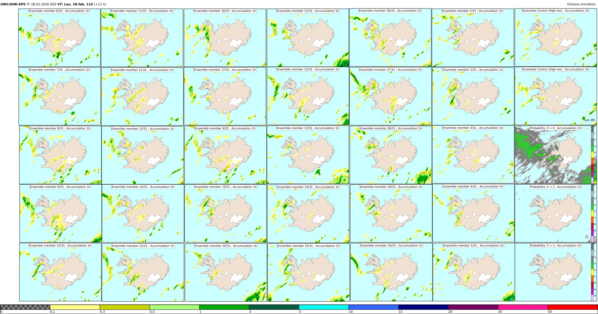The width and height of the screenshot is (598, 314).
Task: Open the Ensemble member 6/31 map panel
Action: click(59, 38)
